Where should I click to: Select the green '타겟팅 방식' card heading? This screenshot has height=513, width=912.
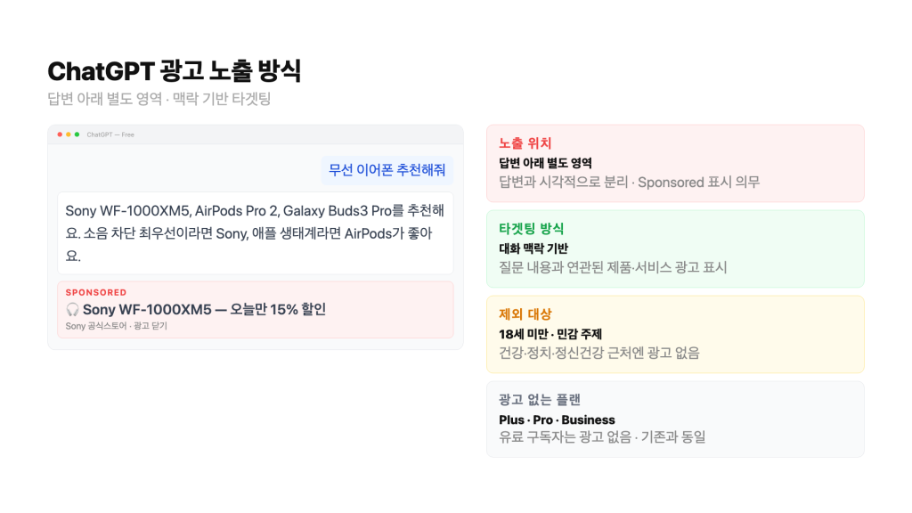(531, 229)
